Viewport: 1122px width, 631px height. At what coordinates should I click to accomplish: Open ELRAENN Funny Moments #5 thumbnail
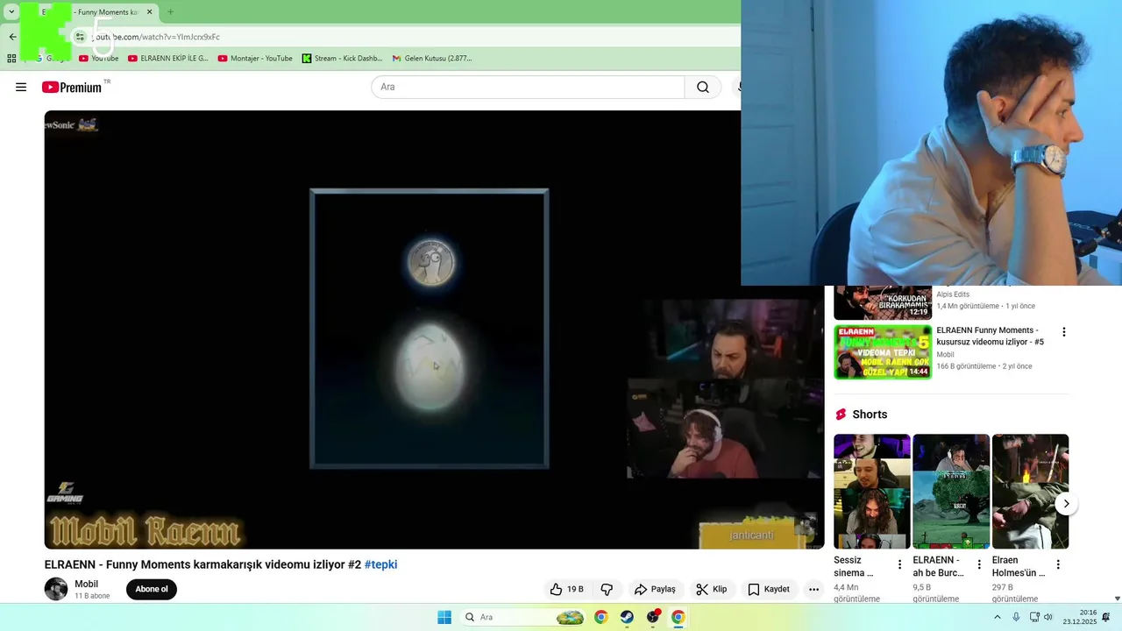click(883, 352)
